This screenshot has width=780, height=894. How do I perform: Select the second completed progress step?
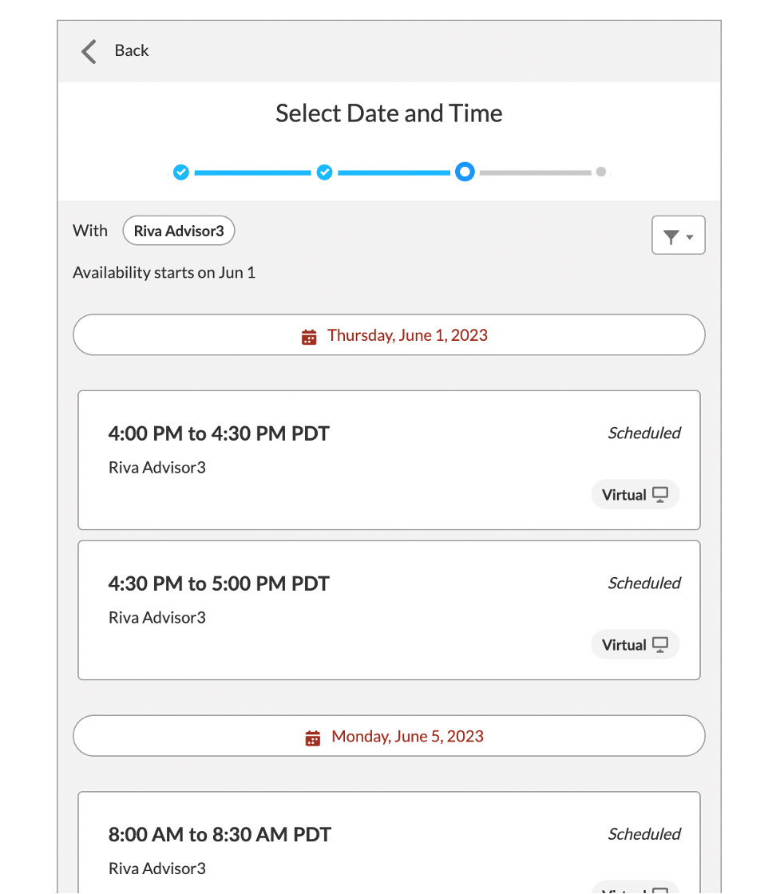[x=324, y=172]
